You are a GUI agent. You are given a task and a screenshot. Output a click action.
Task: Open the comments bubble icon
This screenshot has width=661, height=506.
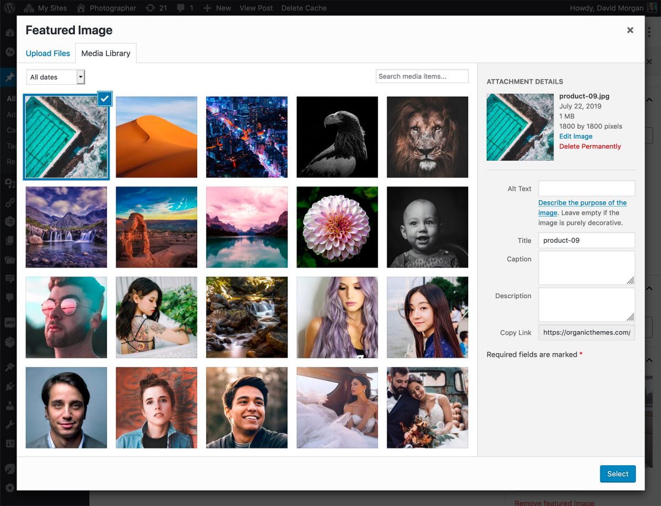(180, 8)
